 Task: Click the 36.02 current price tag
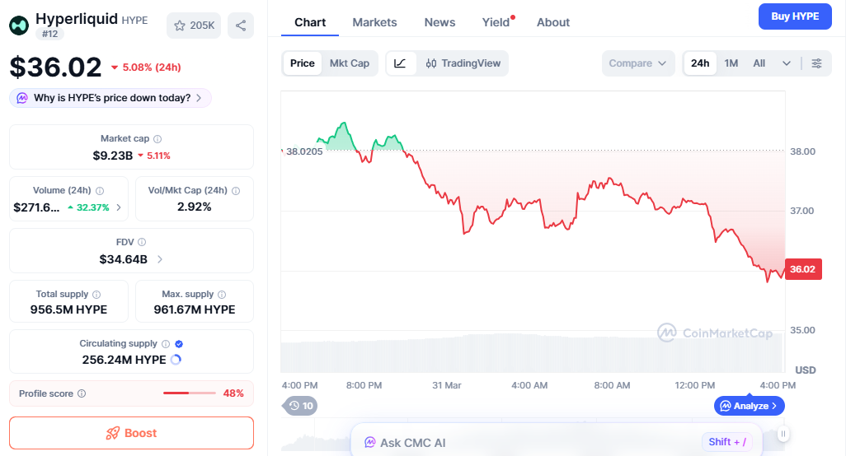coord(803,269)
